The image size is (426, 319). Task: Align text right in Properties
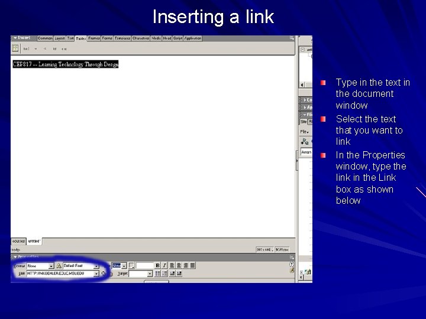coord(186,266)
